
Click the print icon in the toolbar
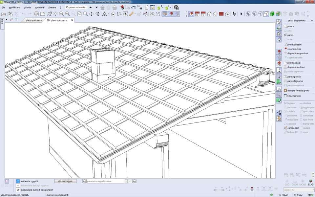click(x=36, y=14)
